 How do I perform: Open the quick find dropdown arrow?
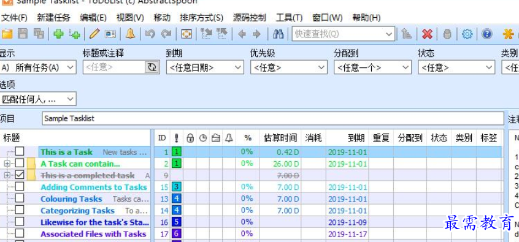tap(389, 34)
